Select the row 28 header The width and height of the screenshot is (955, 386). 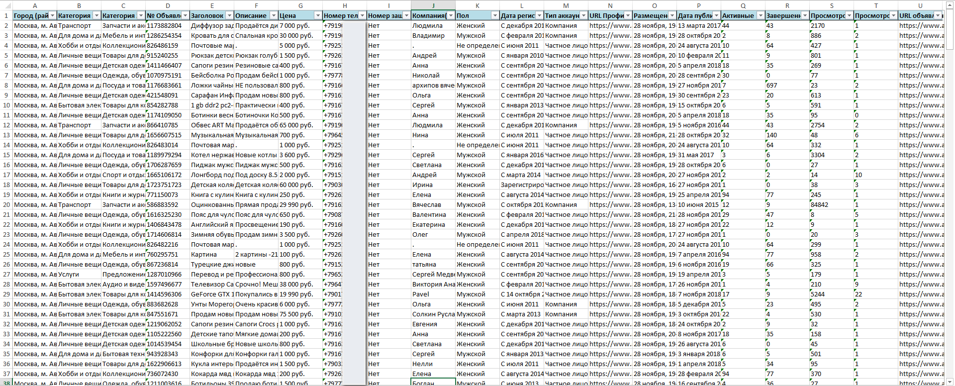point(6,284)
